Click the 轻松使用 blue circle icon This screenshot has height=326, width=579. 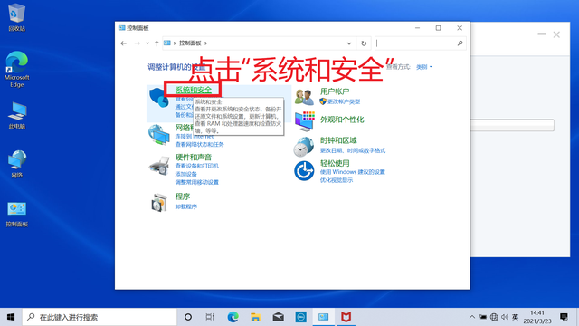304,171
